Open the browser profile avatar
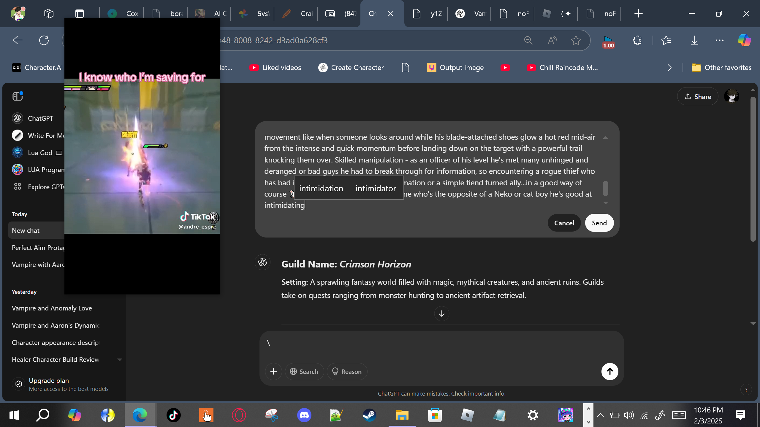The height and width of the screenshot is (427, 760). tap(18, 14)
